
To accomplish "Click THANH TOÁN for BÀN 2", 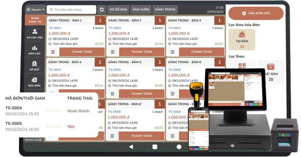I will (x=142, y=52).
